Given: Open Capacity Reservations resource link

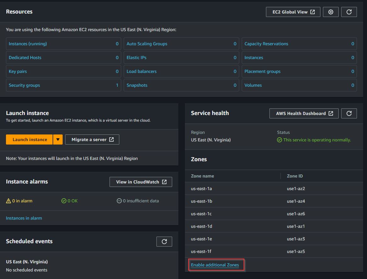Looking at the screenshot, I should 266,44.
